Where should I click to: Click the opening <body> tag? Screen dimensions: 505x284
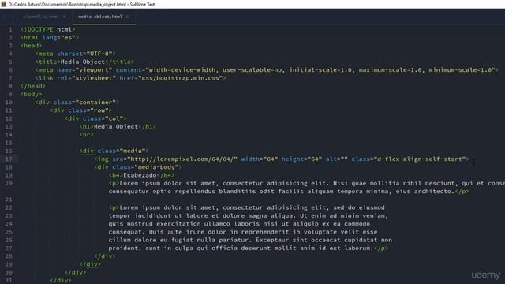[x=31, y=95]
